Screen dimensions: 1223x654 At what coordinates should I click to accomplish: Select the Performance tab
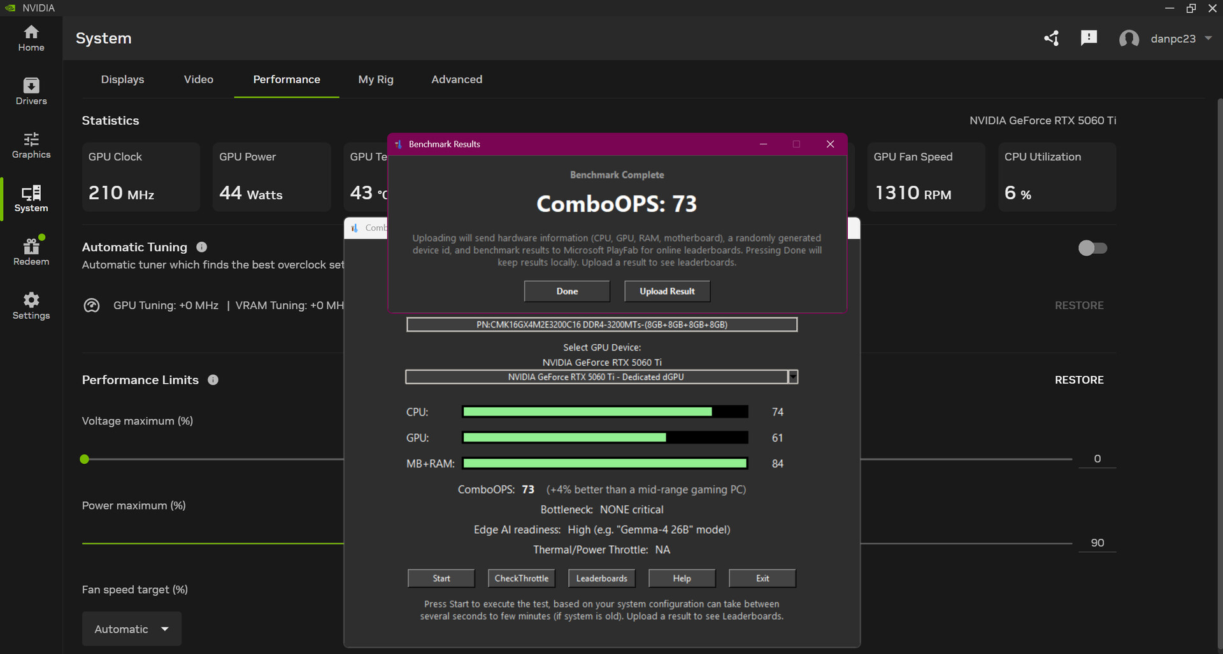coord(287,80)
